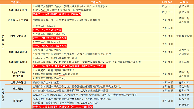Select the 设施设备管理 module cell
194x109 pixels.
click(x=18, y=82)
